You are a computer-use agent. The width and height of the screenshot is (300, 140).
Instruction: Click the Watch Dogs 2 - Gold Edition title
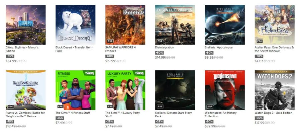pos(273,113)
